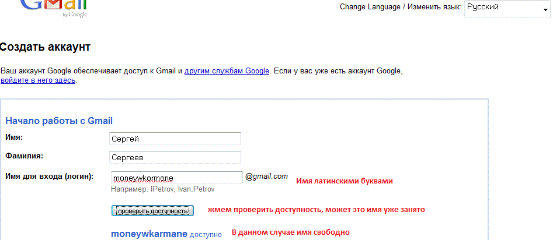The width and height of the screenshot is (553, 240).
Task: Click the Фамилия field containing Сергеев
Action: [x=175, y=157]
